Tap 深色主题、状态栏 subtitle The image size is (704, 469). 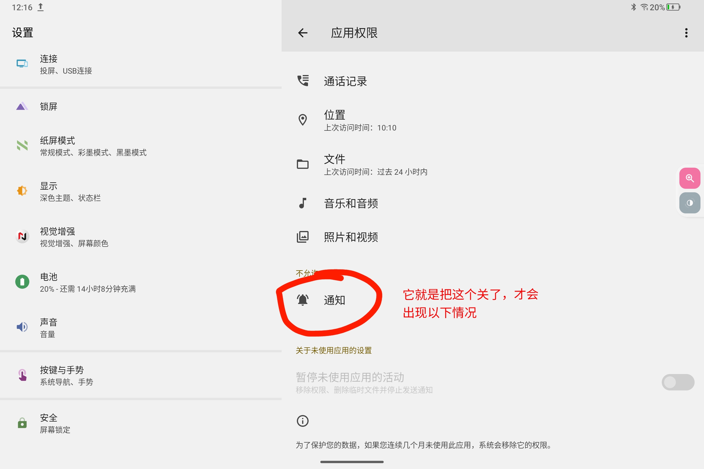click(x=70, y=198)
